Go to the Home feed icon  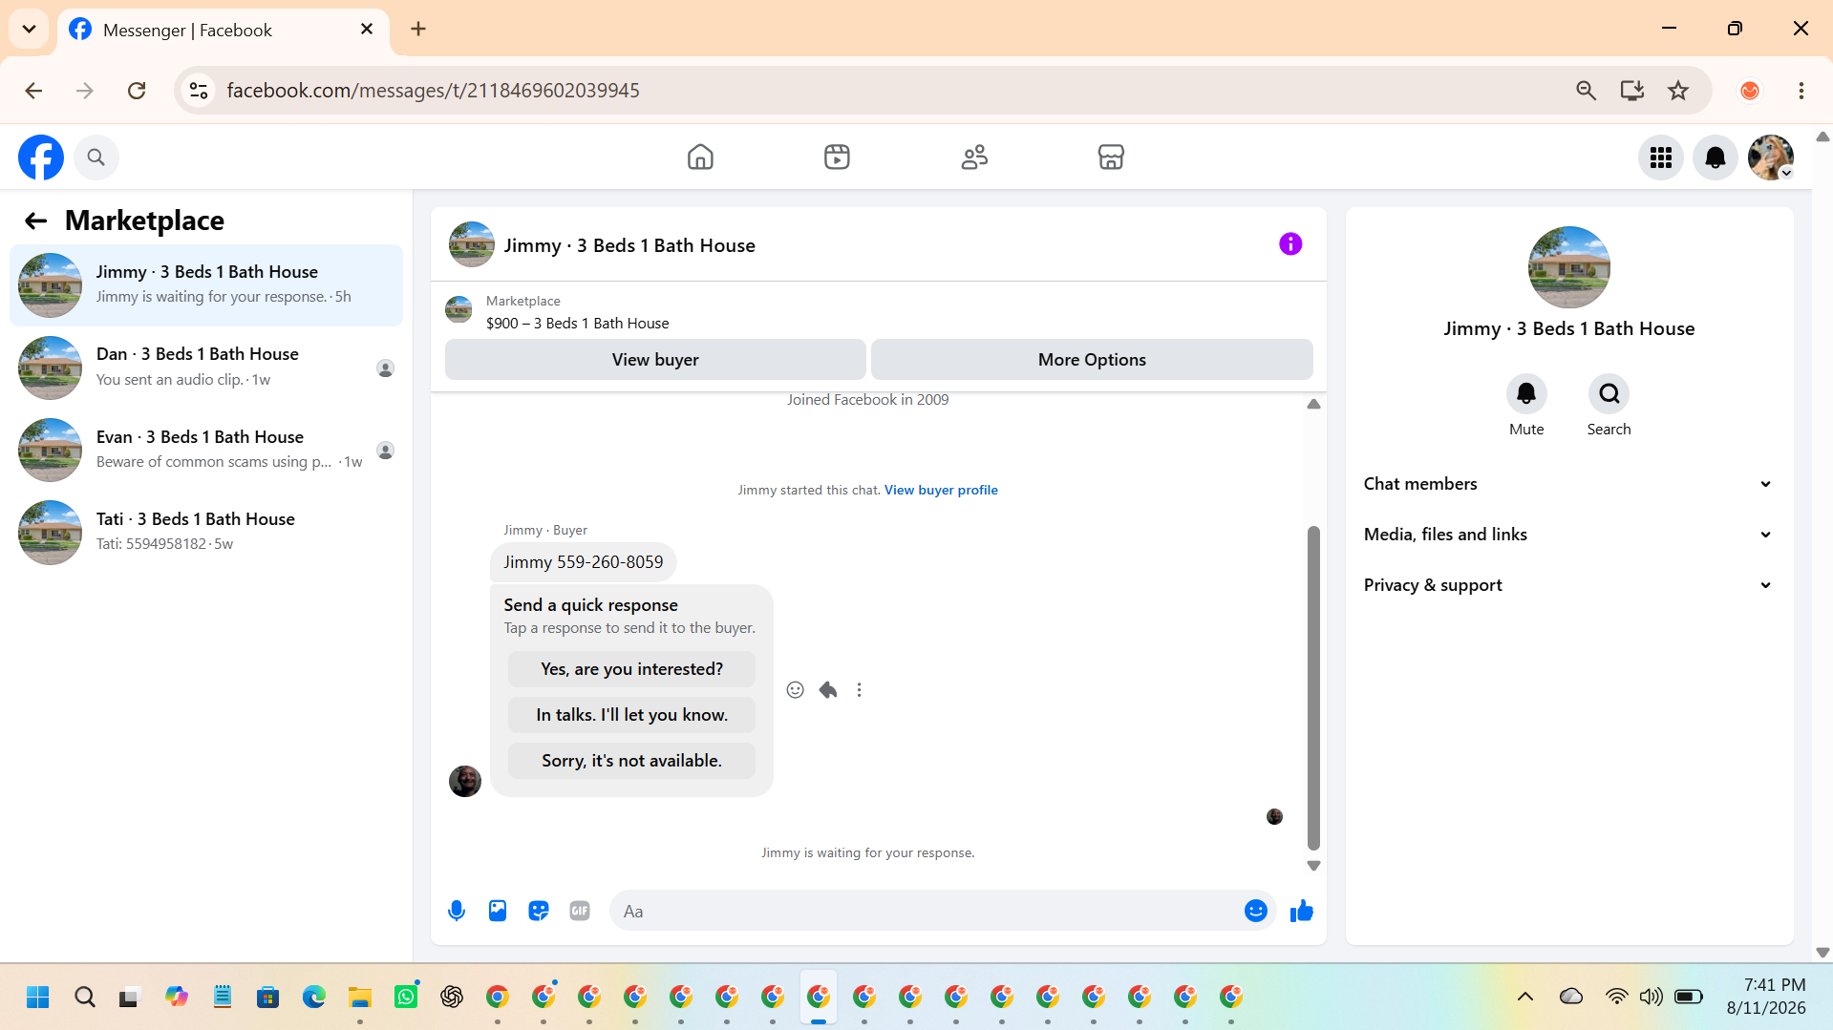coord(700,157)
